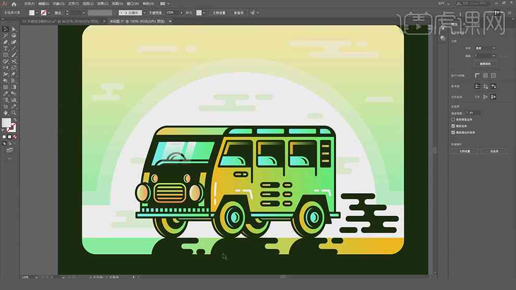Click the fill color swatch in toolbar
The height and width of the screenshot is (290, 516).
tap(6, 123)
